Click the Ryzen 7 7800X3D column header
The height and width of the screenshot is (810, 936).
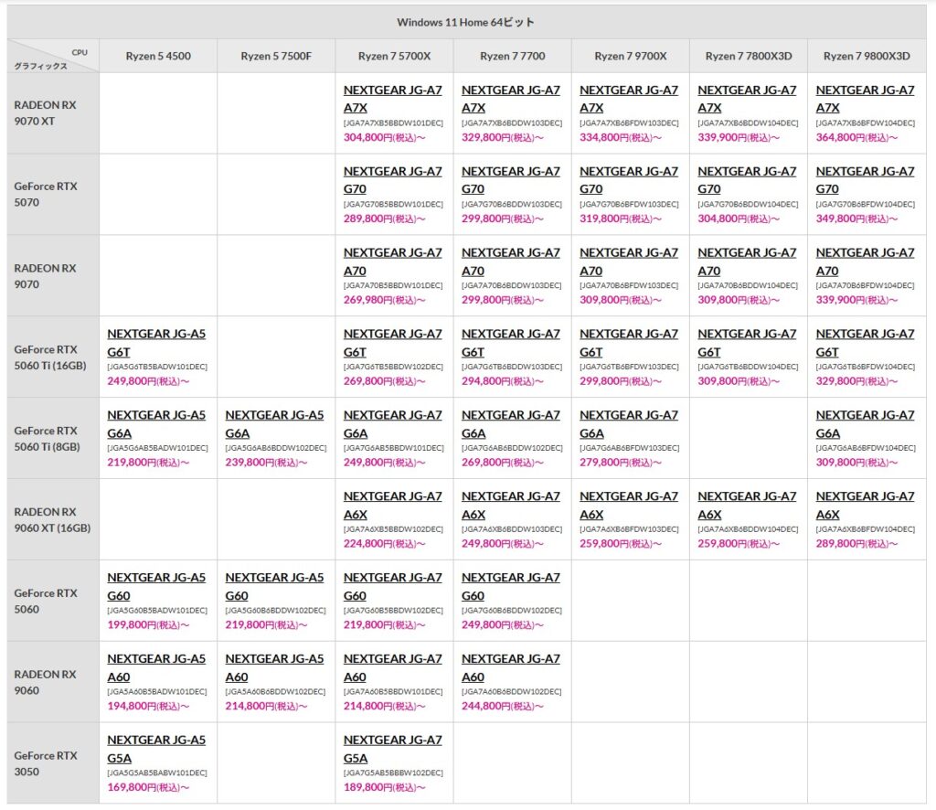[x=749, y=57]
